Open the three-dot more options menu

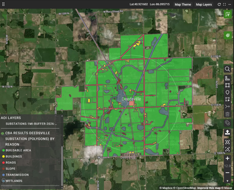230,5
